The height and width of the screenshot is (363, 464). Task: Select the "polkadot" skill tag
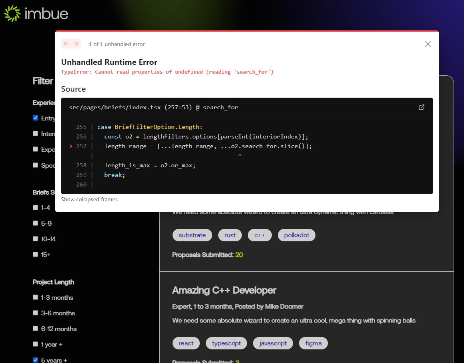[296, 235]
